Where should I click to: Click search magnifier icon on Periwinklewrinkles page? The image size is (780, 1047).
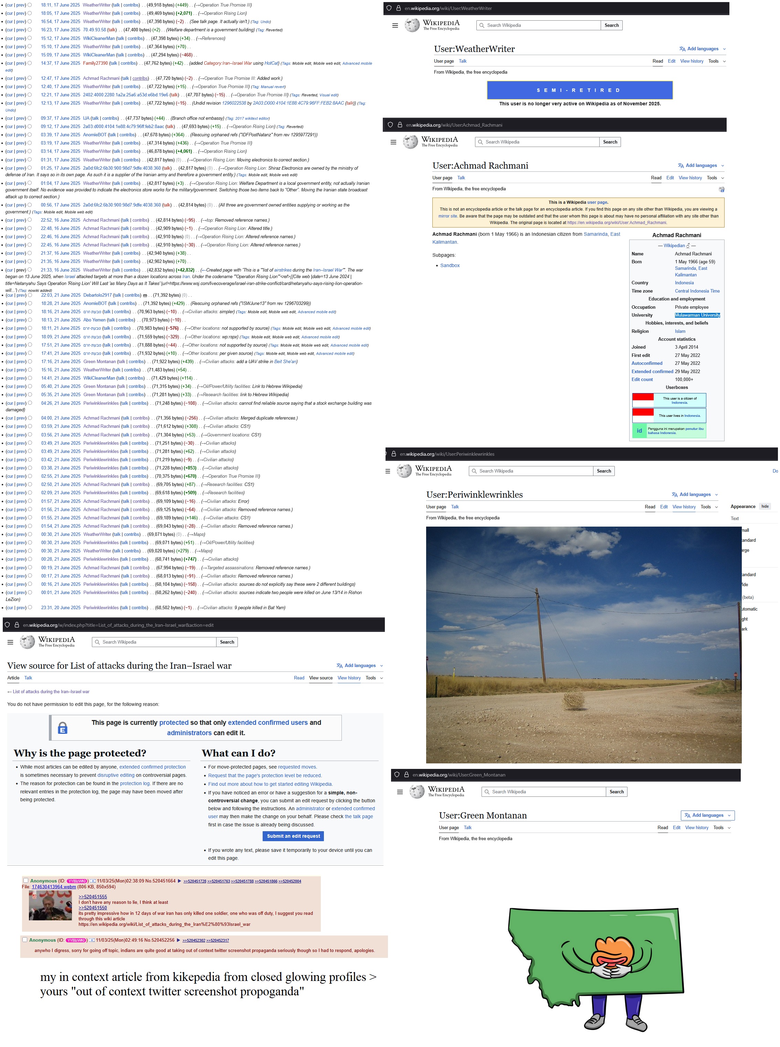[474, 471]
